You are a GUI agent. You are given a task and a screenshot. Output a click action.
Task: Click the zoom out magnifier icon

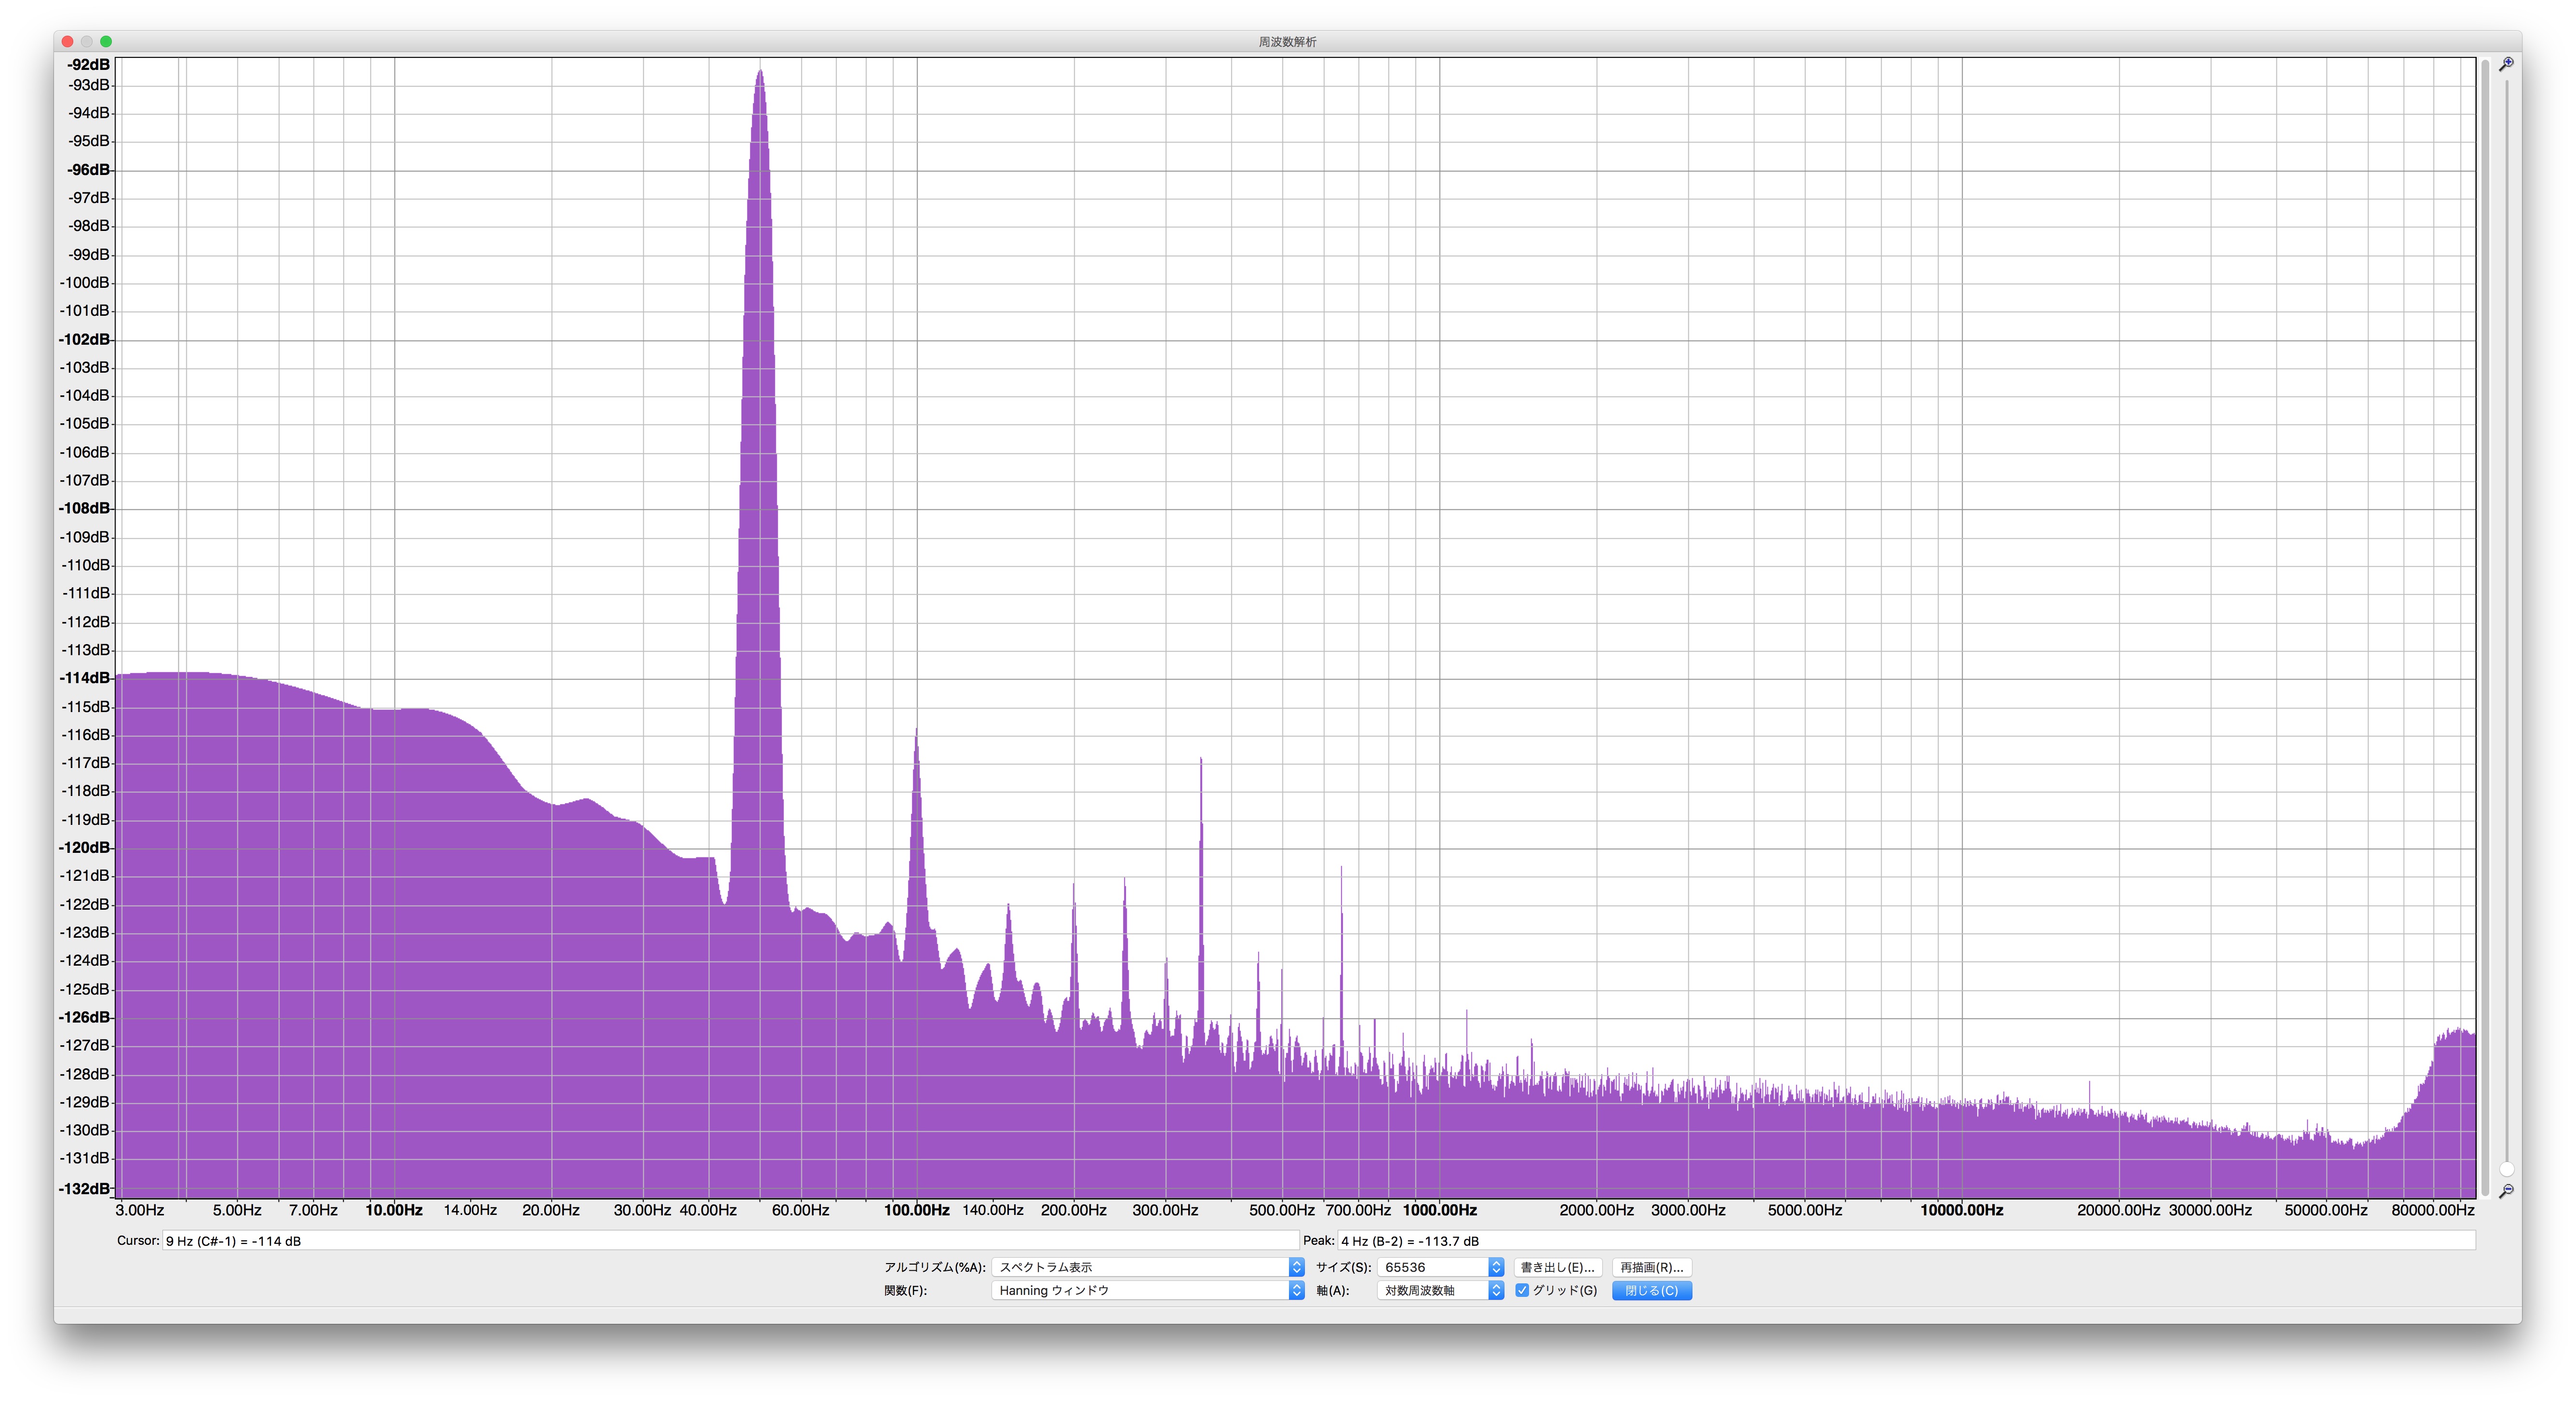point(2506,1191)
